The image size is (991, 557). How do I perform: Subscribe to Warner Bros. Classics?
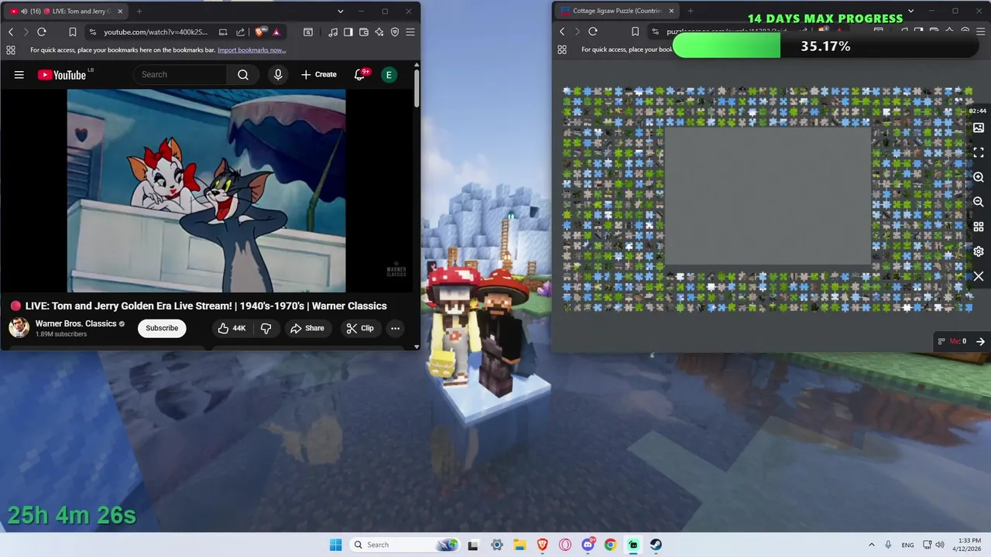pos(162,328)
